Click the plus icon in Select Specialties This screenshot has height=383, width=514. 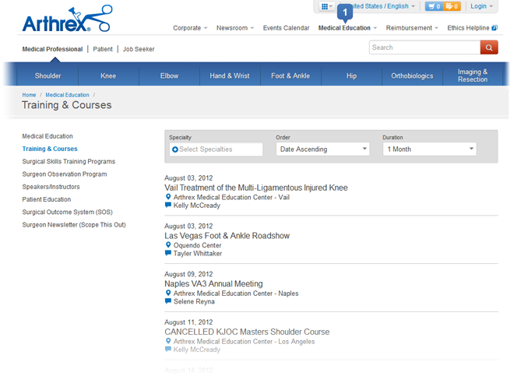click(x=175, y=149)
